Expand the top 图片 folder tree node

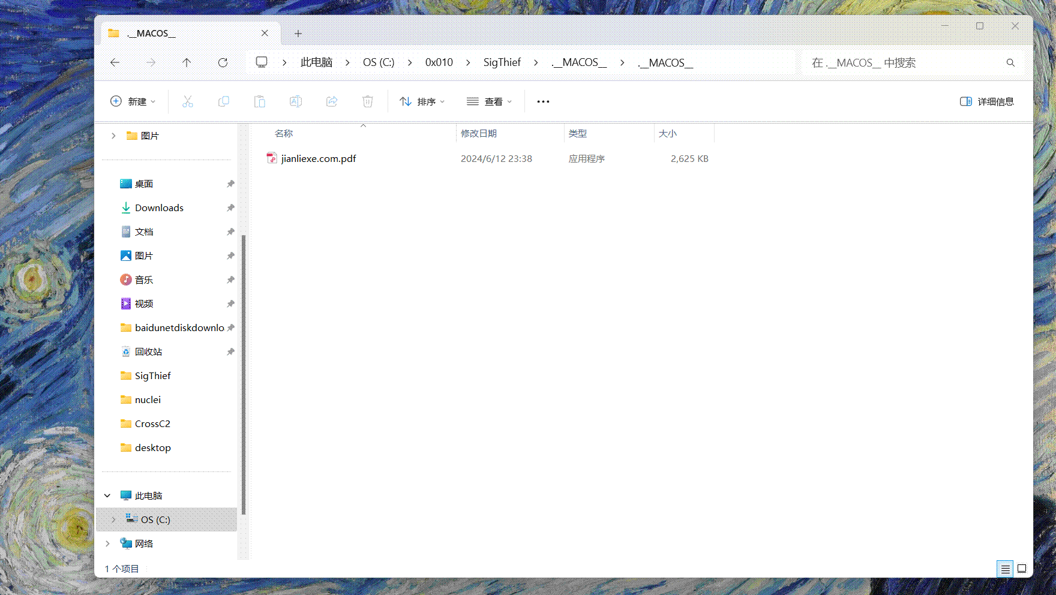click(113, 136)
